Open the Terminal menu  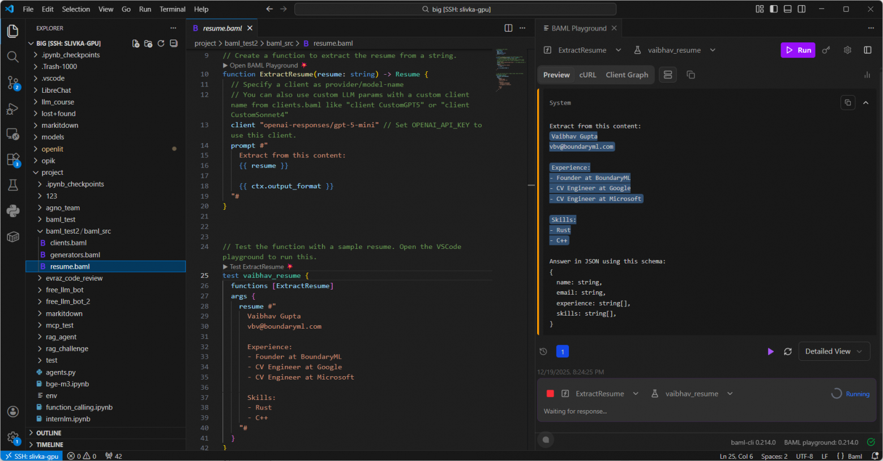(172, 9)
